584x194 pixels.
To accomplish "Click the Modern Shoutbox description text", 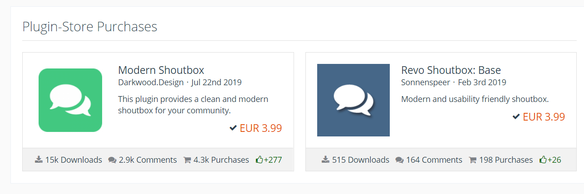I will pos(193,104).
